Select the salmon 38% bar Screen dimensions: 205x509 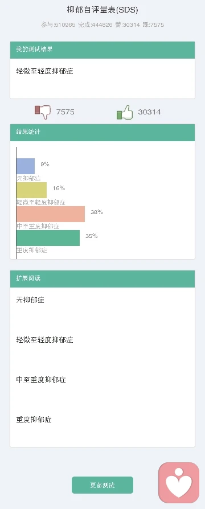click(51, 214)
